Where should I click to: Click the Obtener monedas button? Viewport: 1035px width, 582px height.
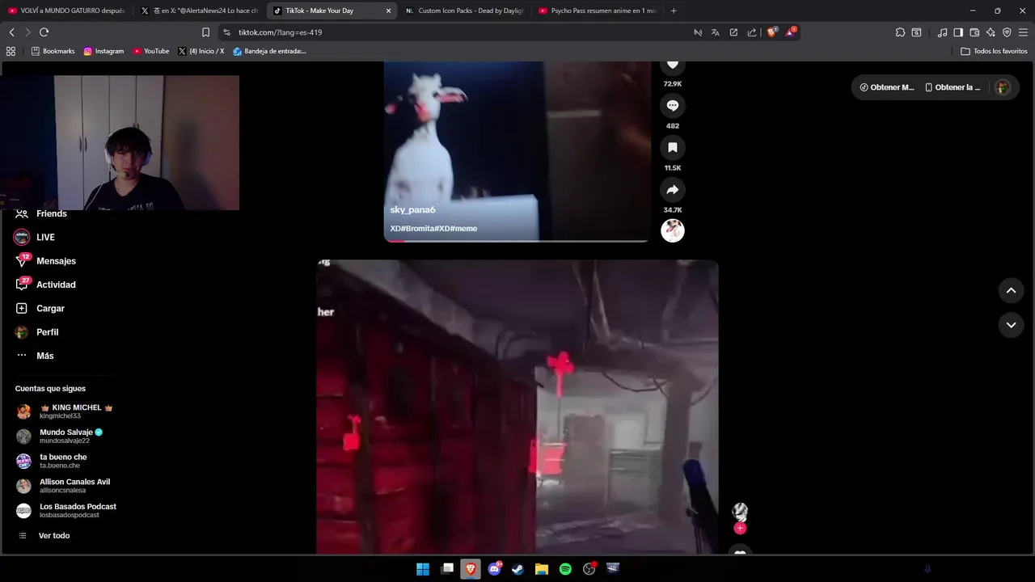(886, 87)
